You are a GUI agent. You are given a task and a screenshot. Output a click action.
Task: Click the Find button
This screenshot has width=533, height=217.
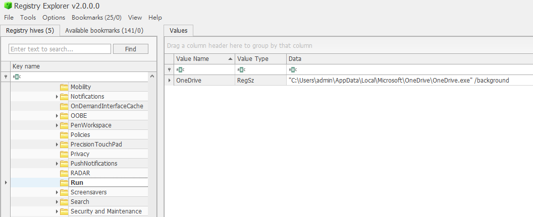[x=131, y=49]
